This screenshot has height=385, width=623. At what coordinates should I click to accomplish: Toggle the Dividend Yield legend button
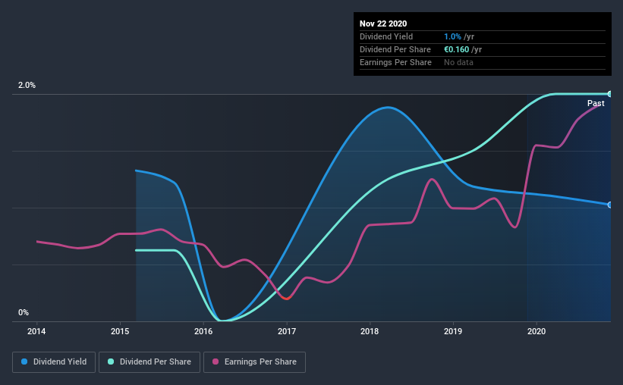(x=54, y=362)
